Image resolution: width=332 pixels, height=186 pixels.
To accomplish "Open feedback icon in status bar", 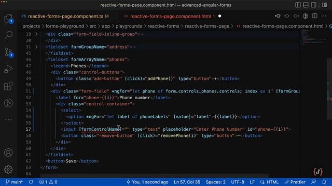I will tap(313, 182).
